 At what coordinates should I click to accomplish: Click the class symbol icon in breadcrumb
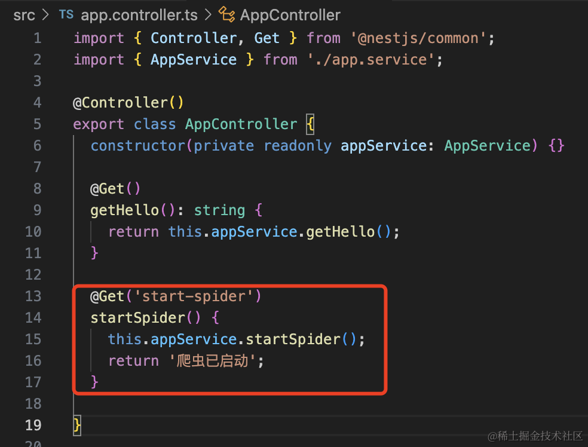pyautogui.click(x=226, y=14)
